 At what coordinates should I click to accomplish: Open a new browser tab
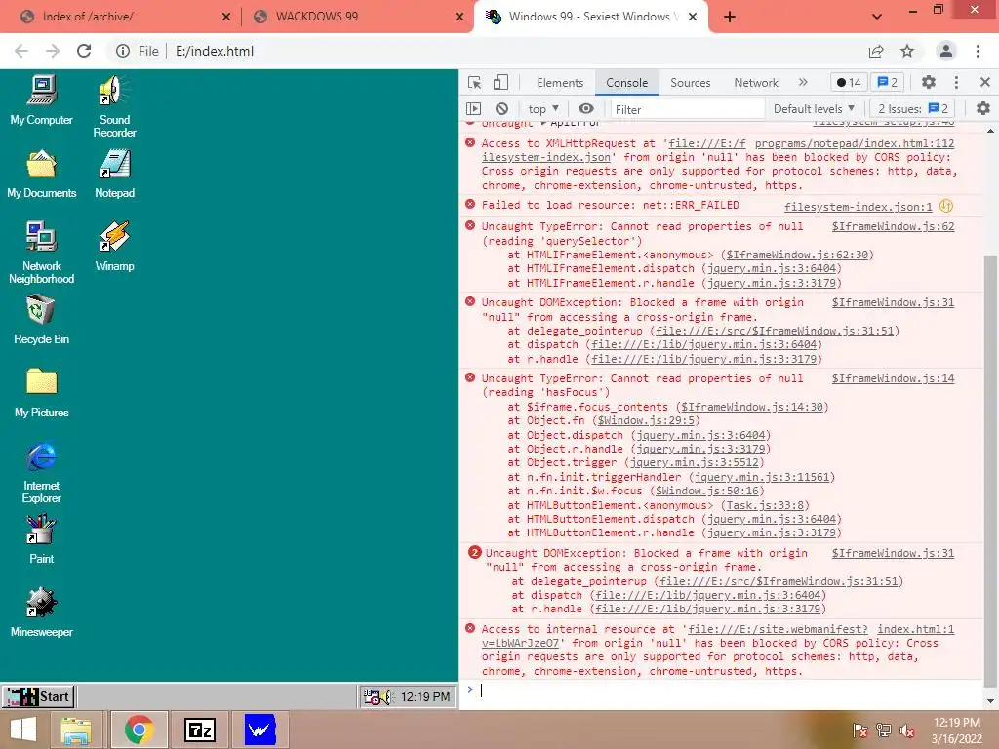click(730, 17)
